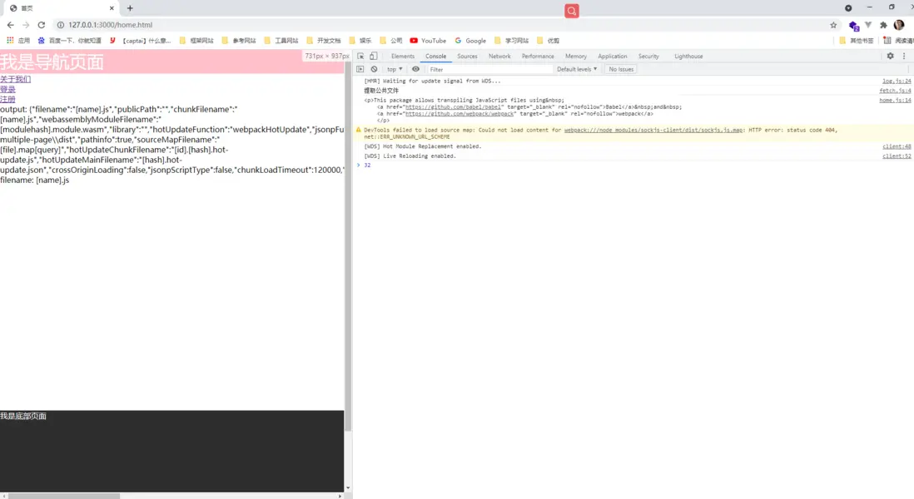Show the console sidebar
Image resolution: width=914 pixels, height=499 pixels.
pos(360,69)
